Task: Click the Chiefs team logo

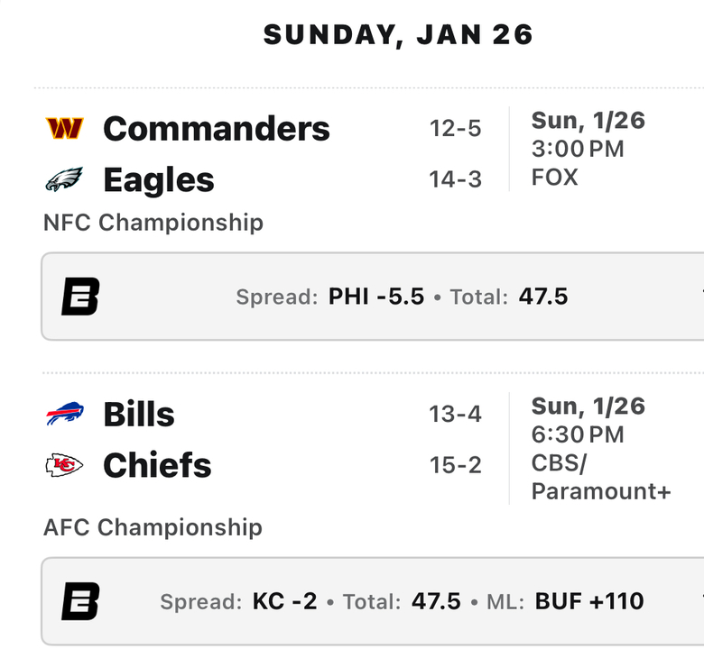Action: click(x=64, y=465)
